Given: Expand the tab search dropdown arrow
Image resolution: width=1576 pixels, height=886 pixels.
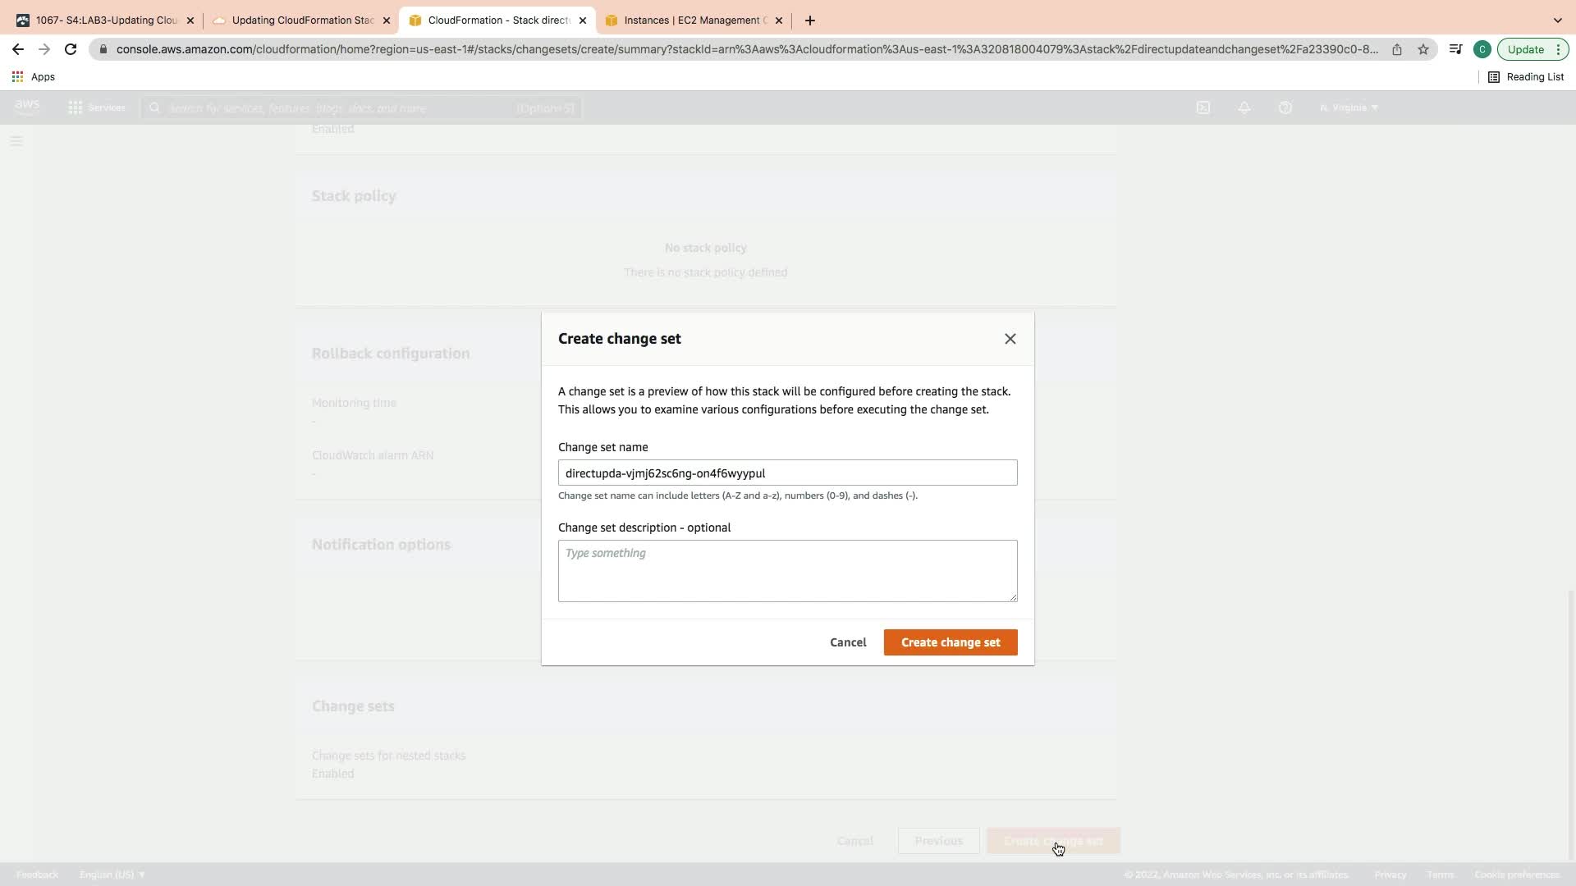Looking at the screenshot, I should coord(1557,21).
